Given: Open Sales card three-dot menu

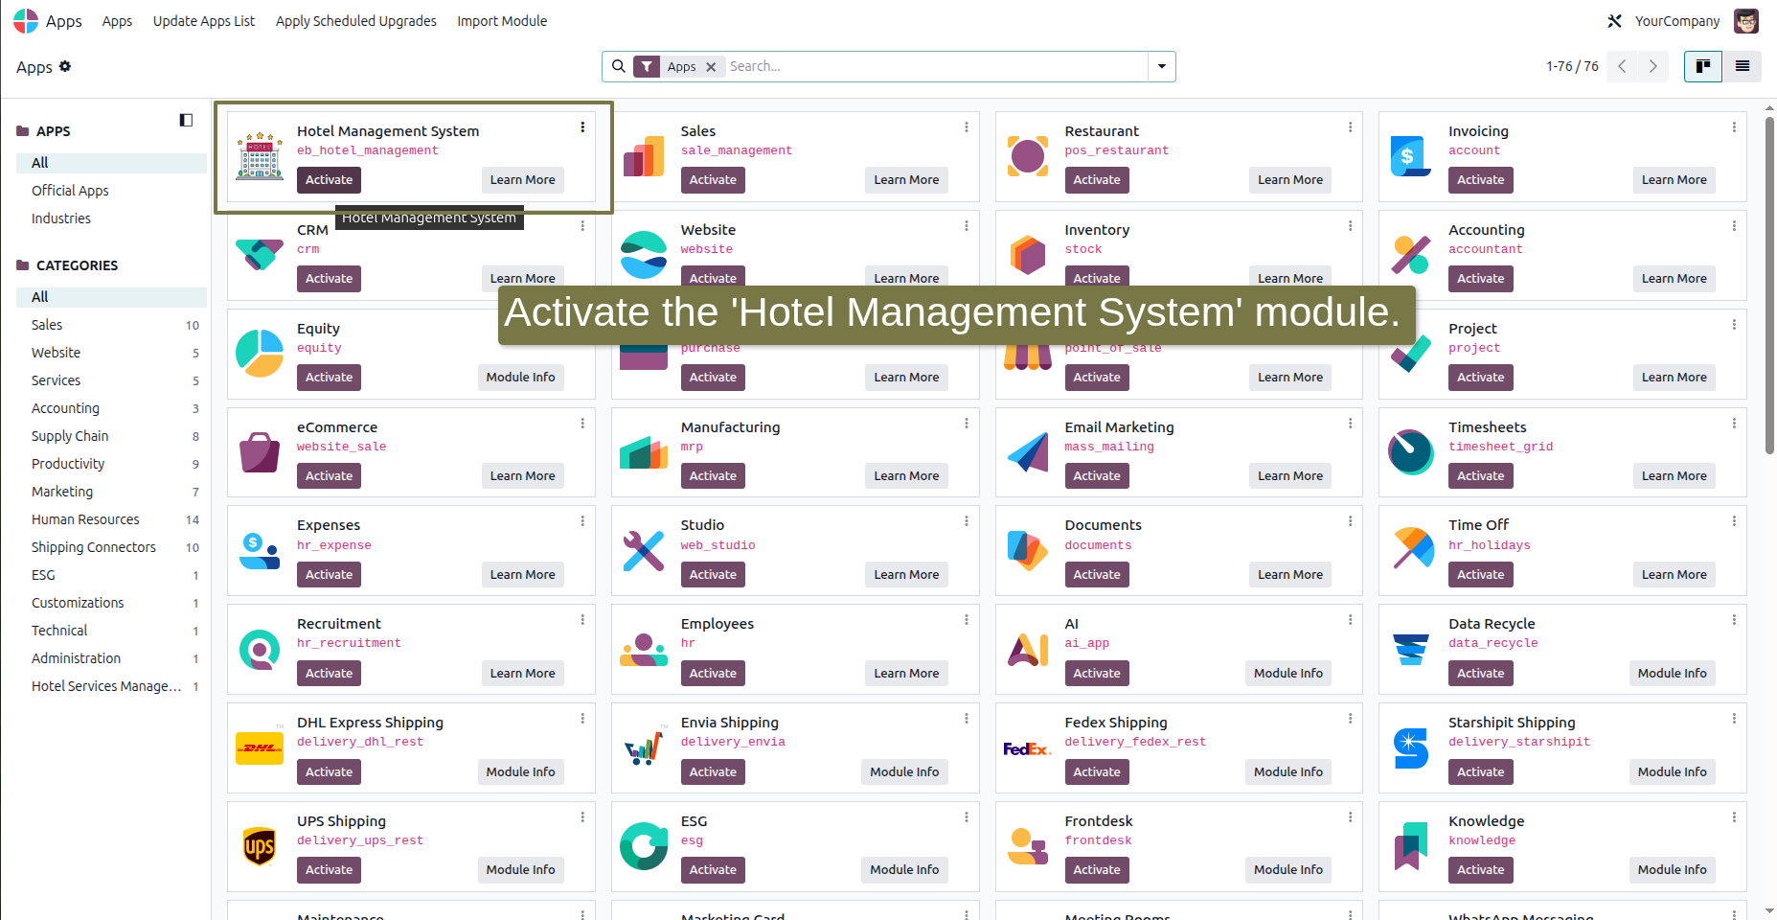Looking at the screenshot, I should [x=967, y=127].
